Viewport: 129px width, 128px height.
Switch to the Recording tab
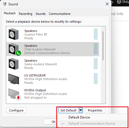25,14
